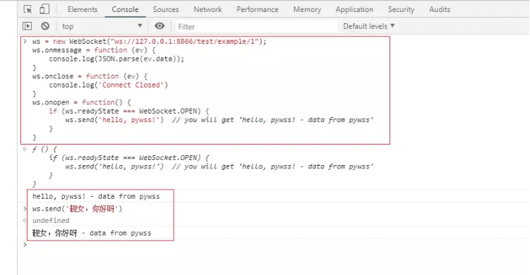The image size is (530, 275).
Task: Focus the console Filter input field
Action: tap(256, 26)
